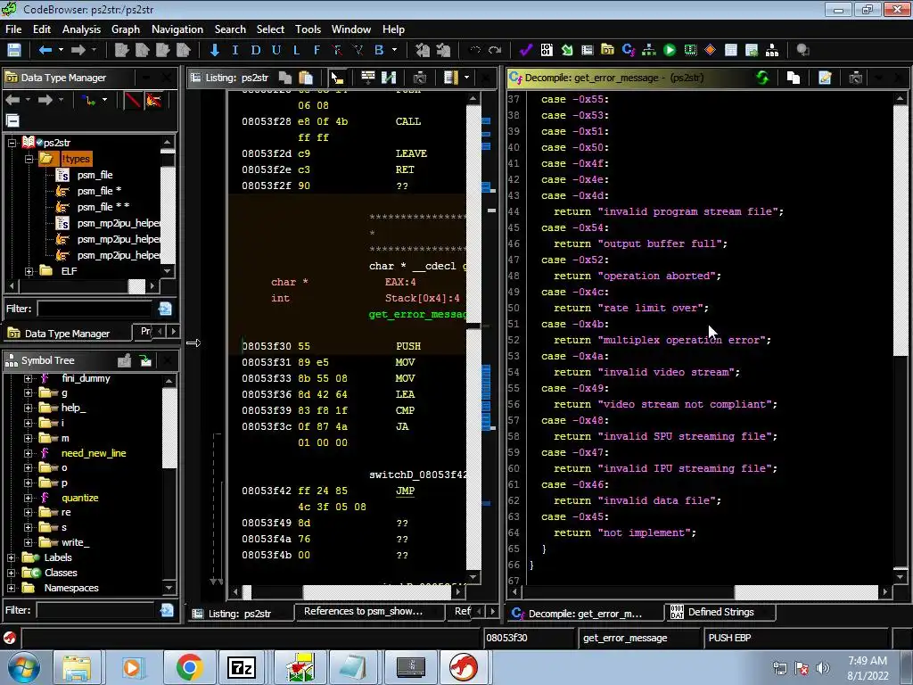Open the Bookmark type dropdown arrow
913x685 pixels.
tap(394, 50)
